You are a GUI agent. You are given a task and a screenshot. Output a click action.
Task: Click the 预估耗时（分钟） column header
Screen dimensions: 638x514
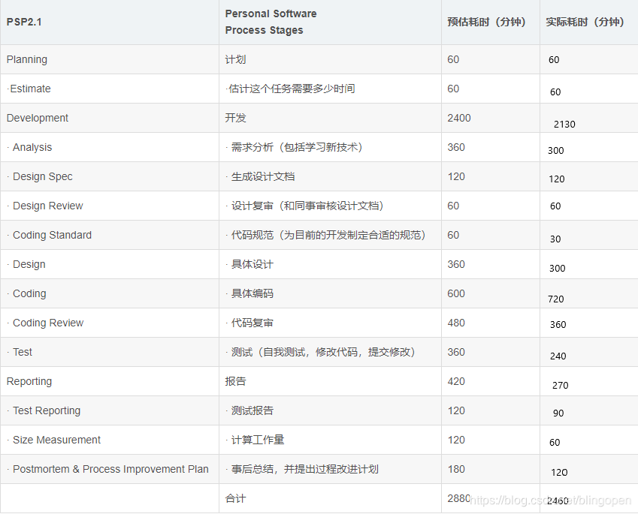point(487,22)
